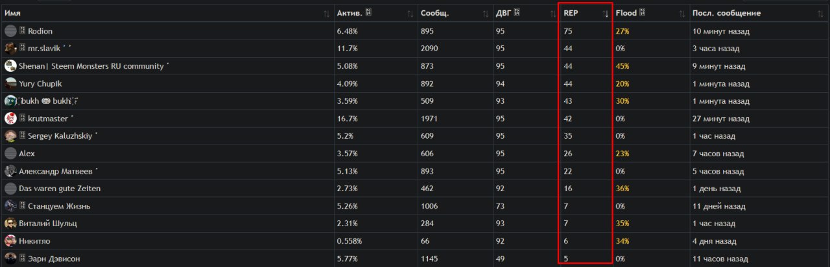This screenshot has height=267, width=830.
Task: Select the Rodion user name
Action: [x=40, y=31]
